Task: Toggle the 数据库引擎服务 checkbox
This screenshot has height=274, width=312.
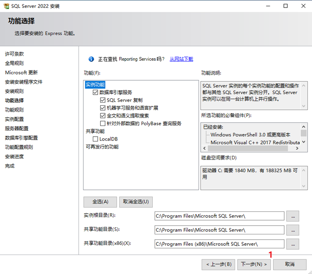Action: 95,93
